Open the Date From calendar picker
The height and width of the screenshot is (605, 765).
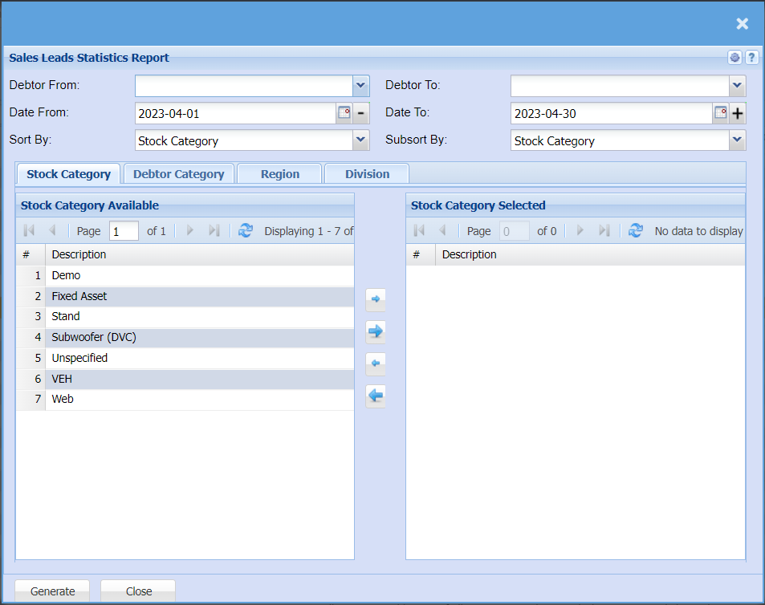pos(344,113)
